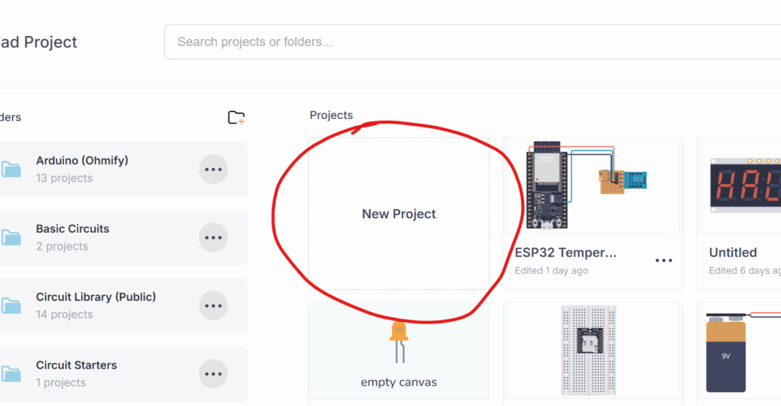Select the Circuit Starters folder
Viewport: 781px width, 406px height.
click(x=76, y=366)
